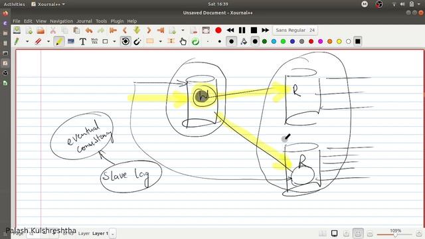The height and width of the screenshot is (239, 425).
Task: Select the fine line thickness dot
Action: coord(208,41)
